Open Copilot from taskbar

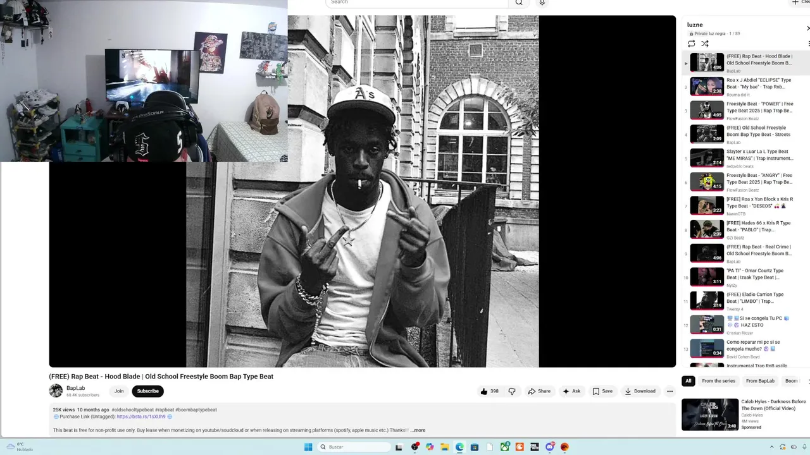[430, 447]
